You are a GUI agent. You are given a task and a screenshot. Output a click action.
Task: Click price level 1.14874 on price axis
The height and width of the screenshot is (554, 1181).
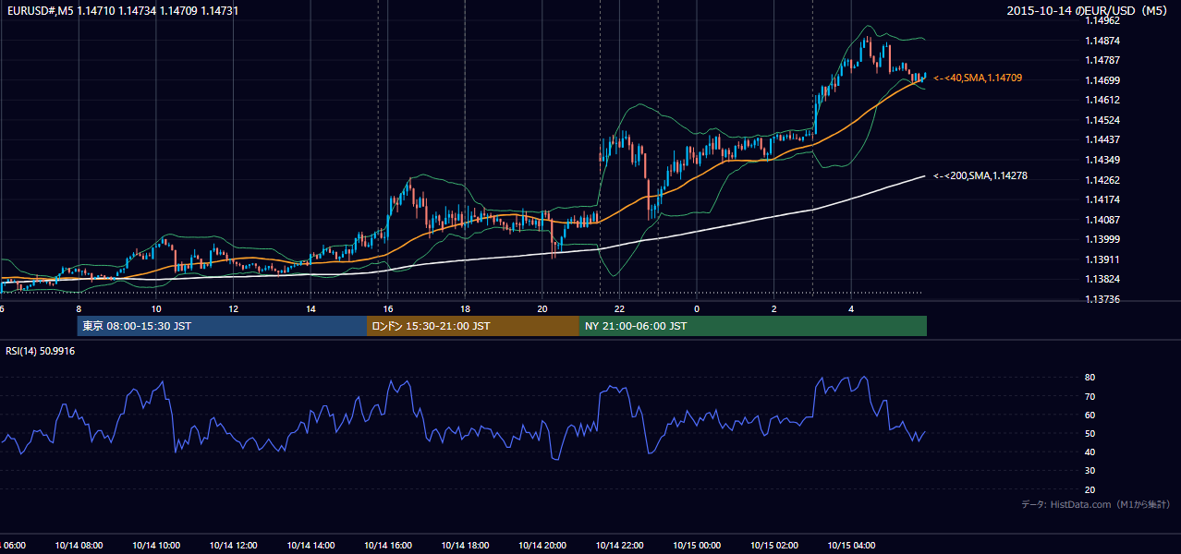(x=1102, y=41)
